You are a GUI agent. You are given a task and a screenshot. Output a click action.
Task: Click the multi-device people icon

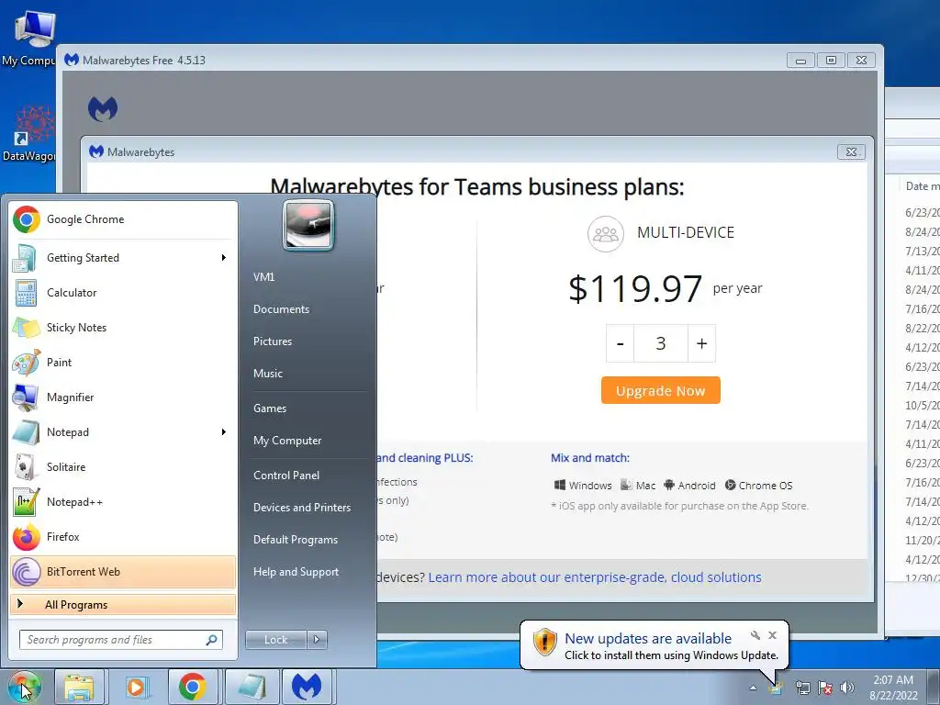point(606,234)
